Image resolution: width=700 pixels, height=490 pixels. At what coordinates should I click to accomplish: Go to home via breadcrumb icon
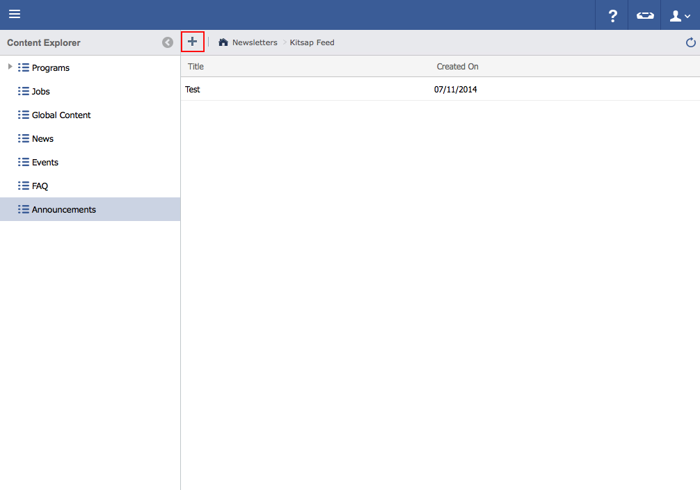[x=223, y=42]
